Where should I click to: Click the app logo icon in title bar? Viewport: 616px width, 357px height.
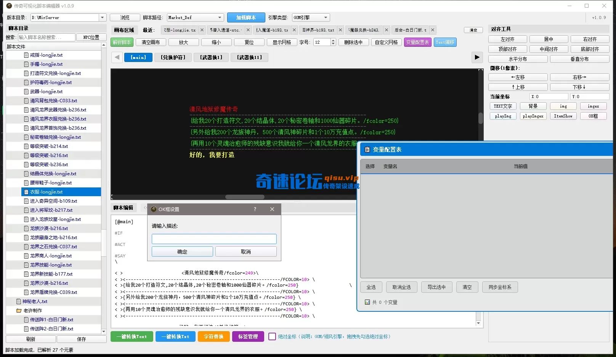pyautogui.click(x=9, y=6)
